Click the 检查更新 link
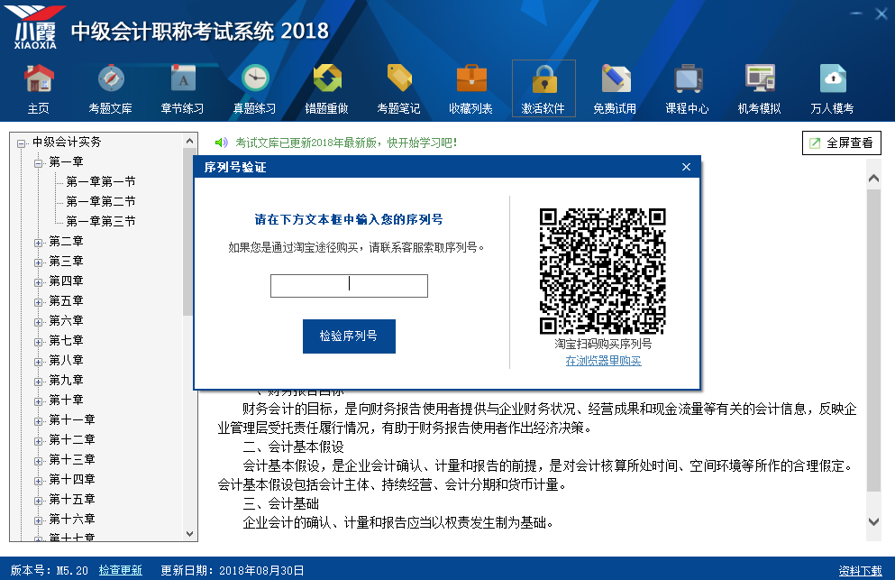The width and height of the screenshot is (895, 580). click(x=121, y=570)
